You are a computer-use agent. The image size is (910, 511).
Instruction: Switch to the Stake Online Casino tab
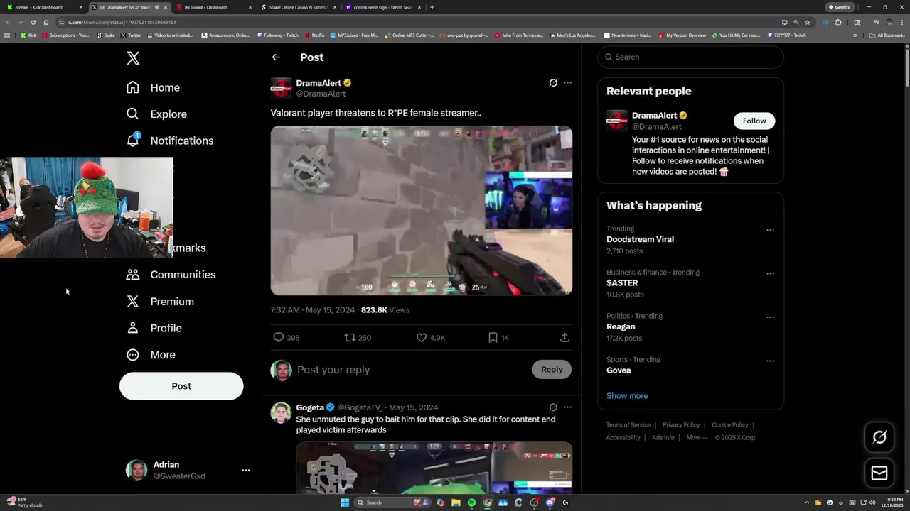click(297, 7)
